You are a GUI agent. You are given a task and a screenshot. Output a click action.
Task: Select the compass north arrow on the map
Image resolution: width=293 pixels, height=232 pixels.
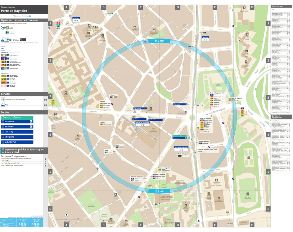(x=66, y=215)
